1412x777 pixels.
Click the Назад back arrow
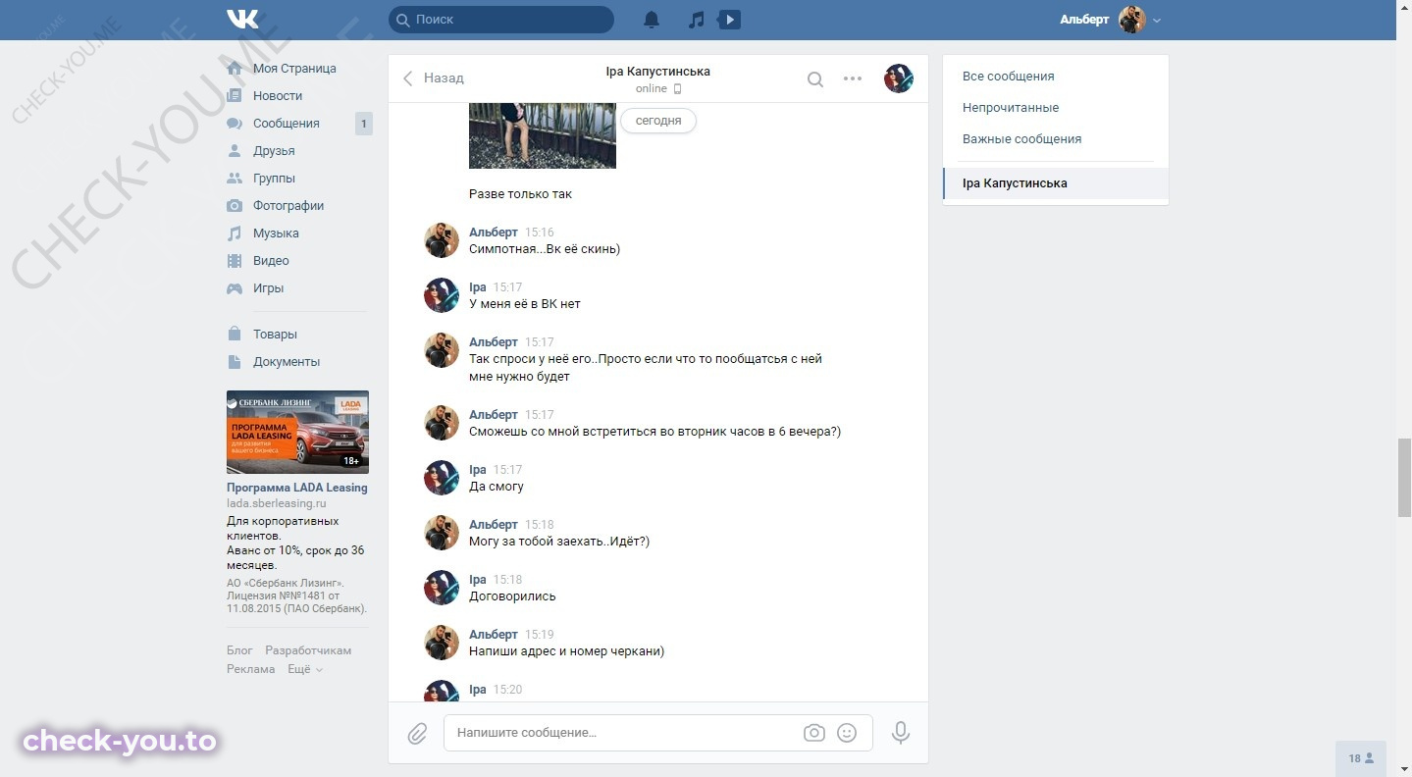pyautogui.click(x=408, y=78)
